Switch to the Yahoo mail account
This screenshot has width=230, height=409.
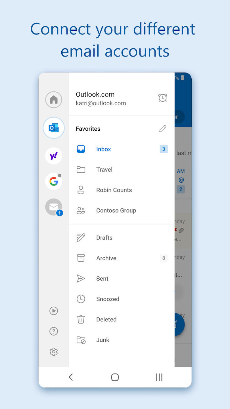point(54,156)
